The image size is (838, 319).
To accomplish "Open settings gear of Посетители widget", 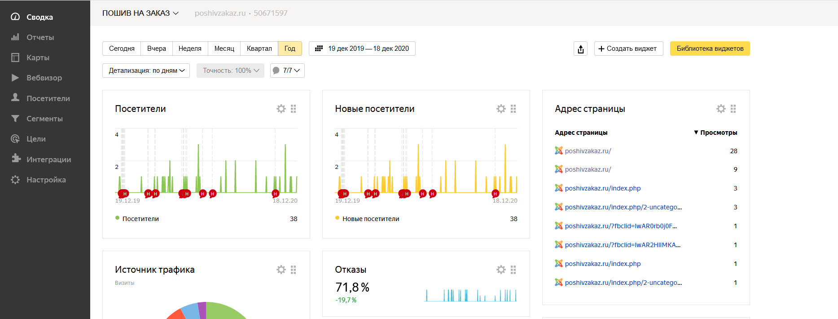I will click(x=281, y=109).
